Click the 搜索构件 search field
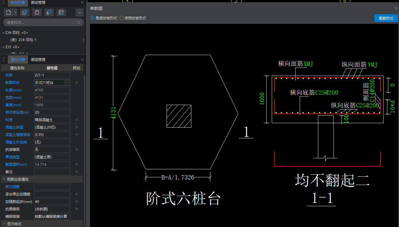The height and width of the screenshot is (227, 399). pos(44,22)
